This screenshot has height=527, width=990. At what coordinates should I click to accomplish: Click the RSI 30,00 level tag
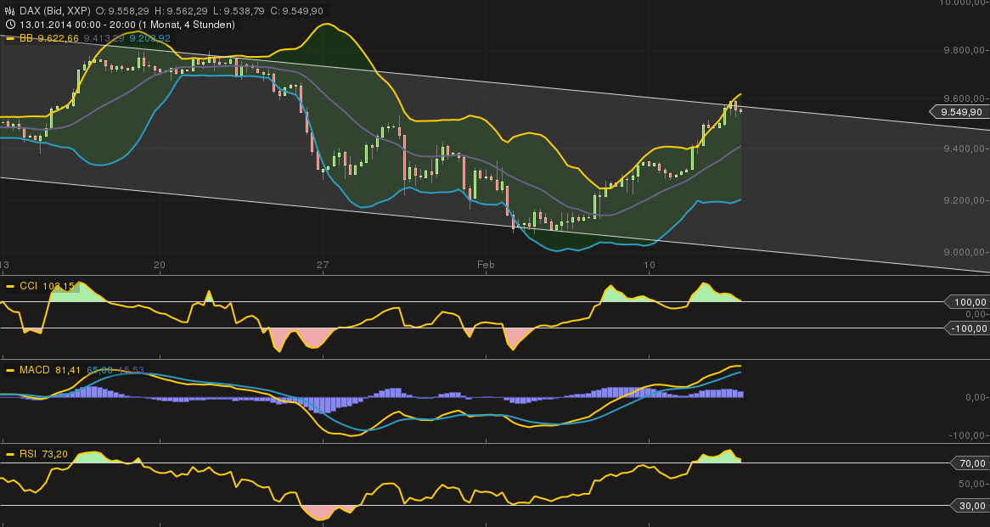pyautogui.click(x=970, y=506)
